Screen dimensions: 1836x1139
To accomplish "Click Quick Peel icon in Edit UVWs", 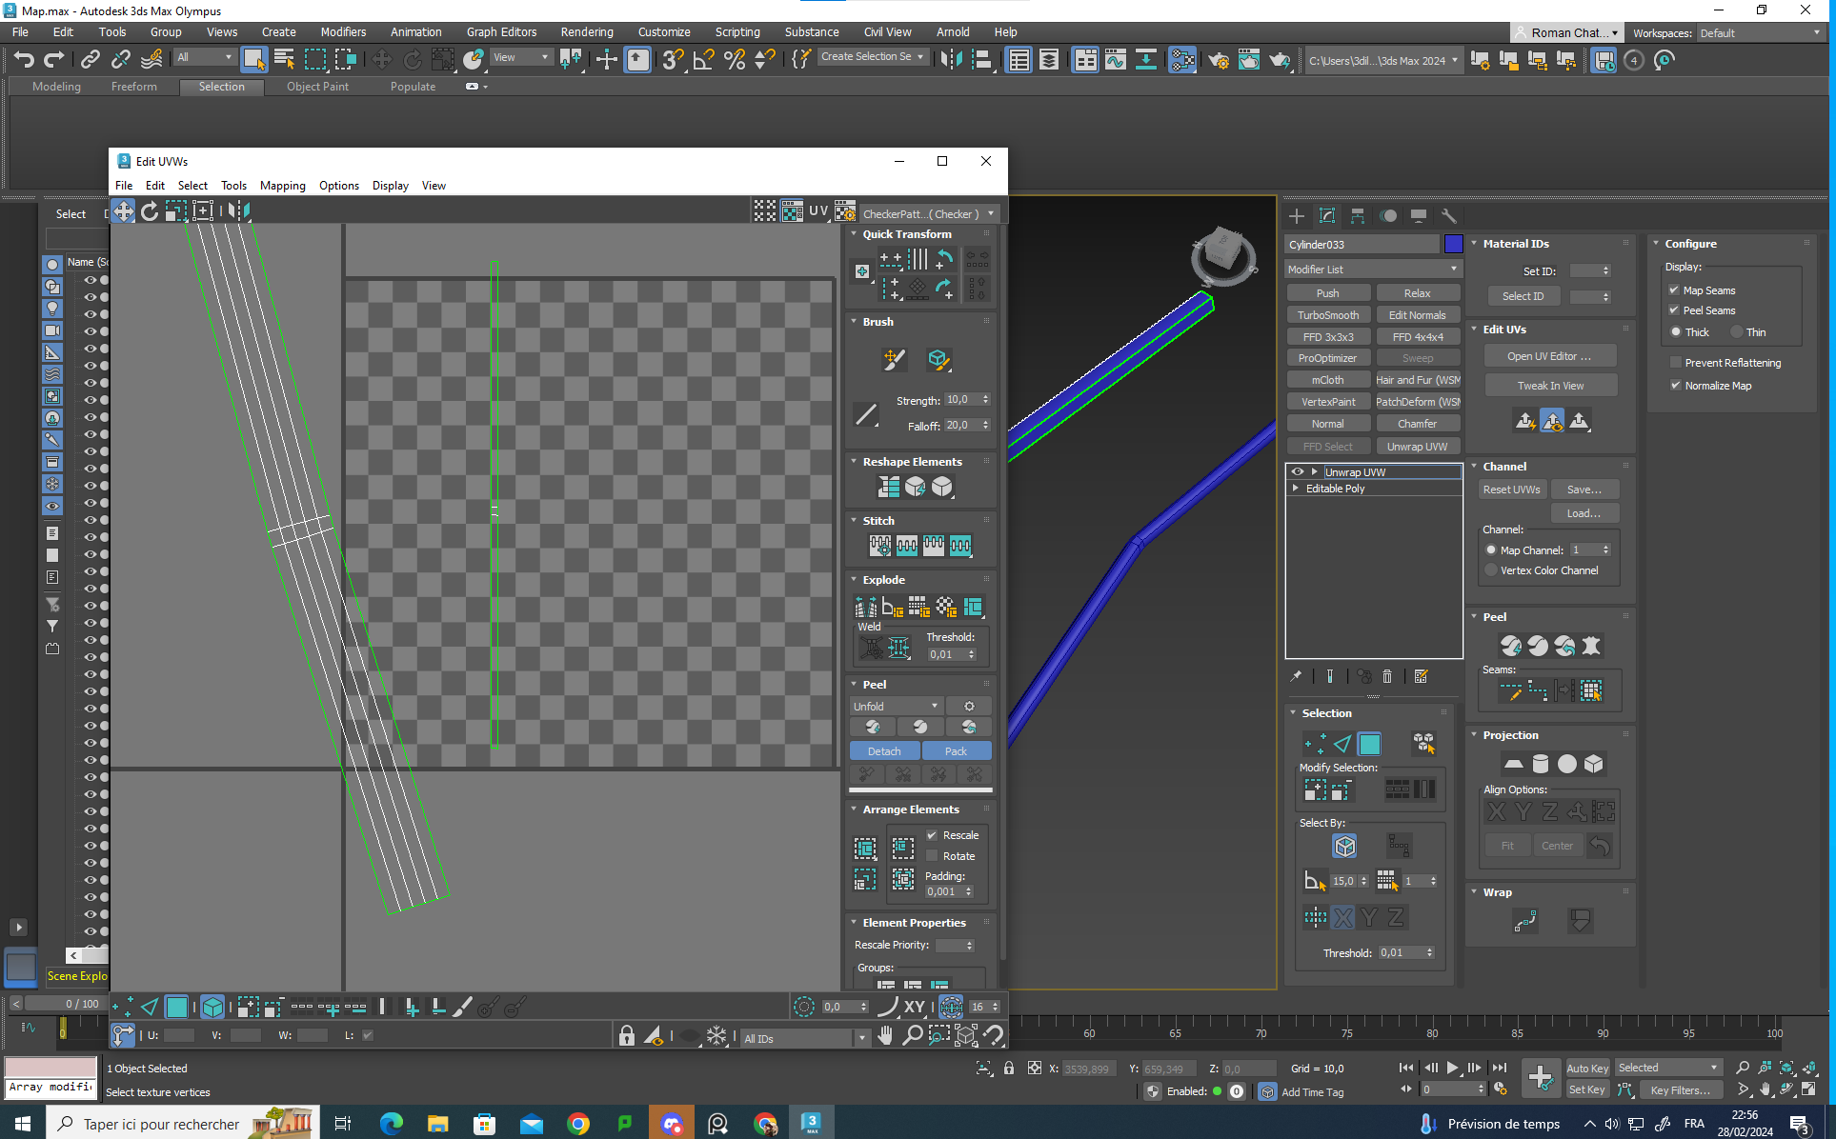I will [x=873, y=728].
